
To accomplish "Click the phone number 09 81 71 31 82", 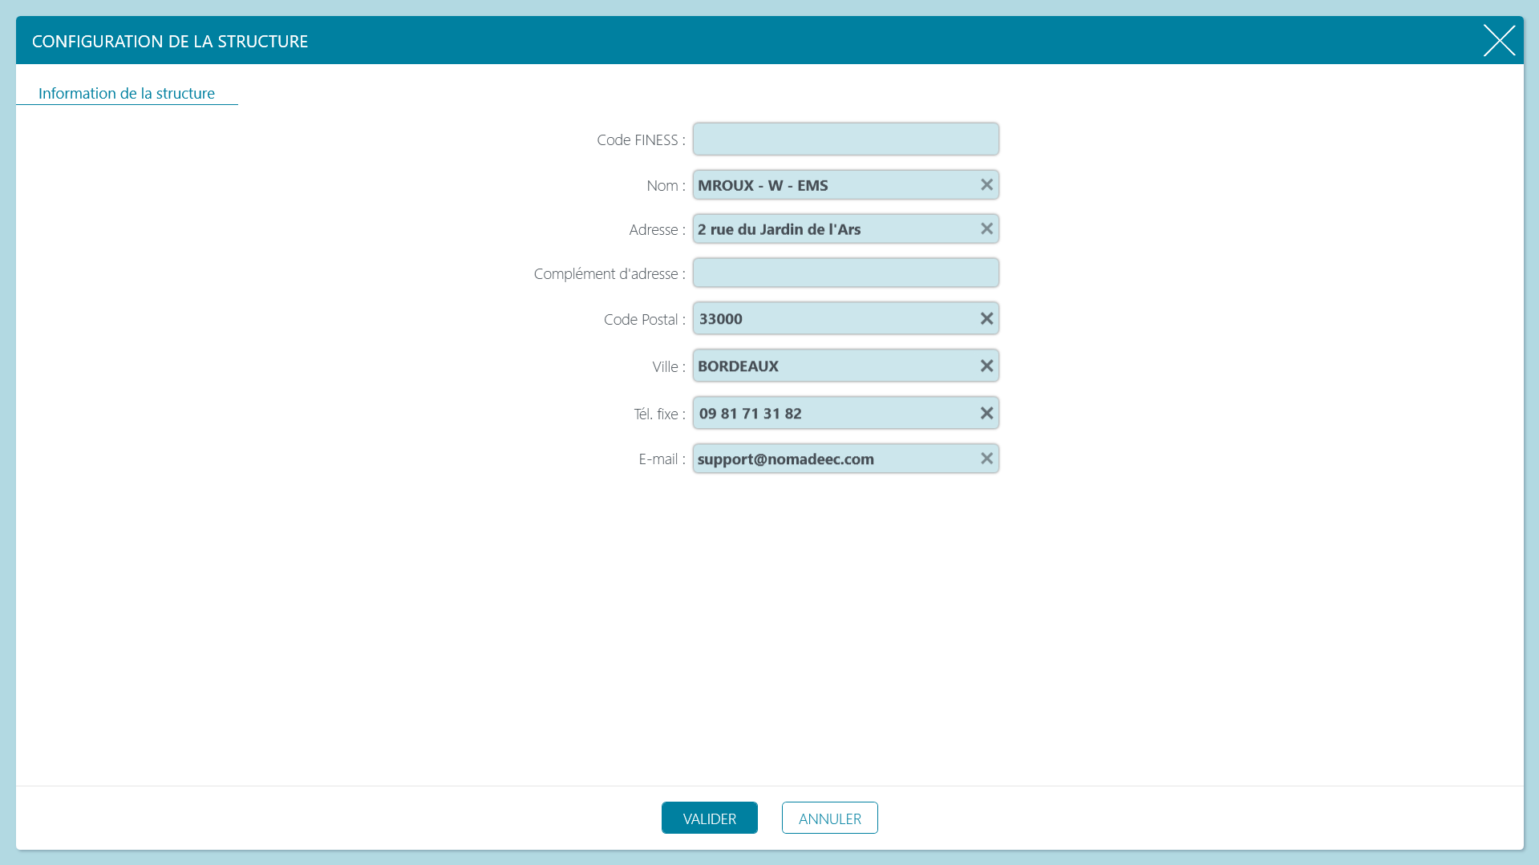I will (751, 414).
